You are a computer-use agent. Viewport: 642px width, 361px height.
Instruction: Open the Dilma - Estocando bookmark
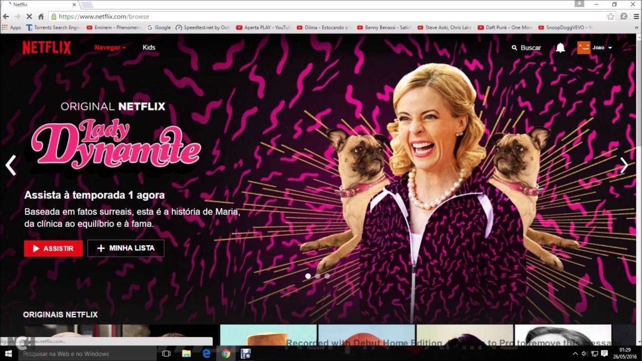tap(324, 28)
